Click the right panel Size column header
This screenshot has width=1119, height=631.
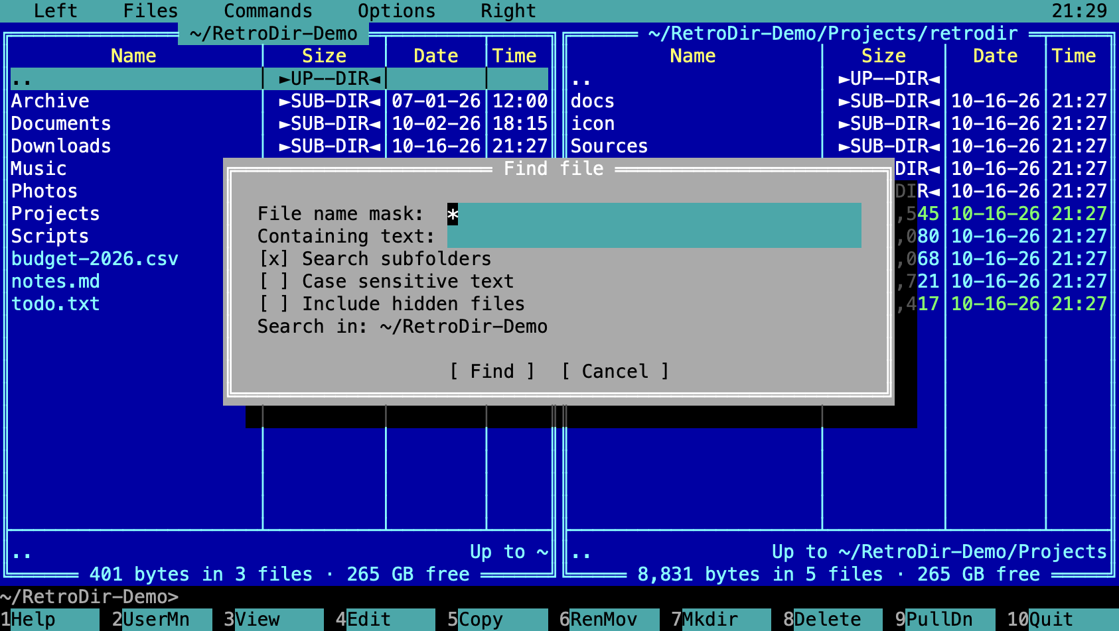pyautogui.click(x=883, y=56)
